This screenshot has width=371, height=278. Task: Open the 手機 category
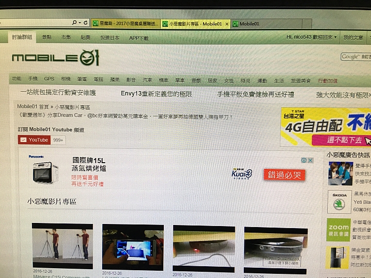coord(32,79)
